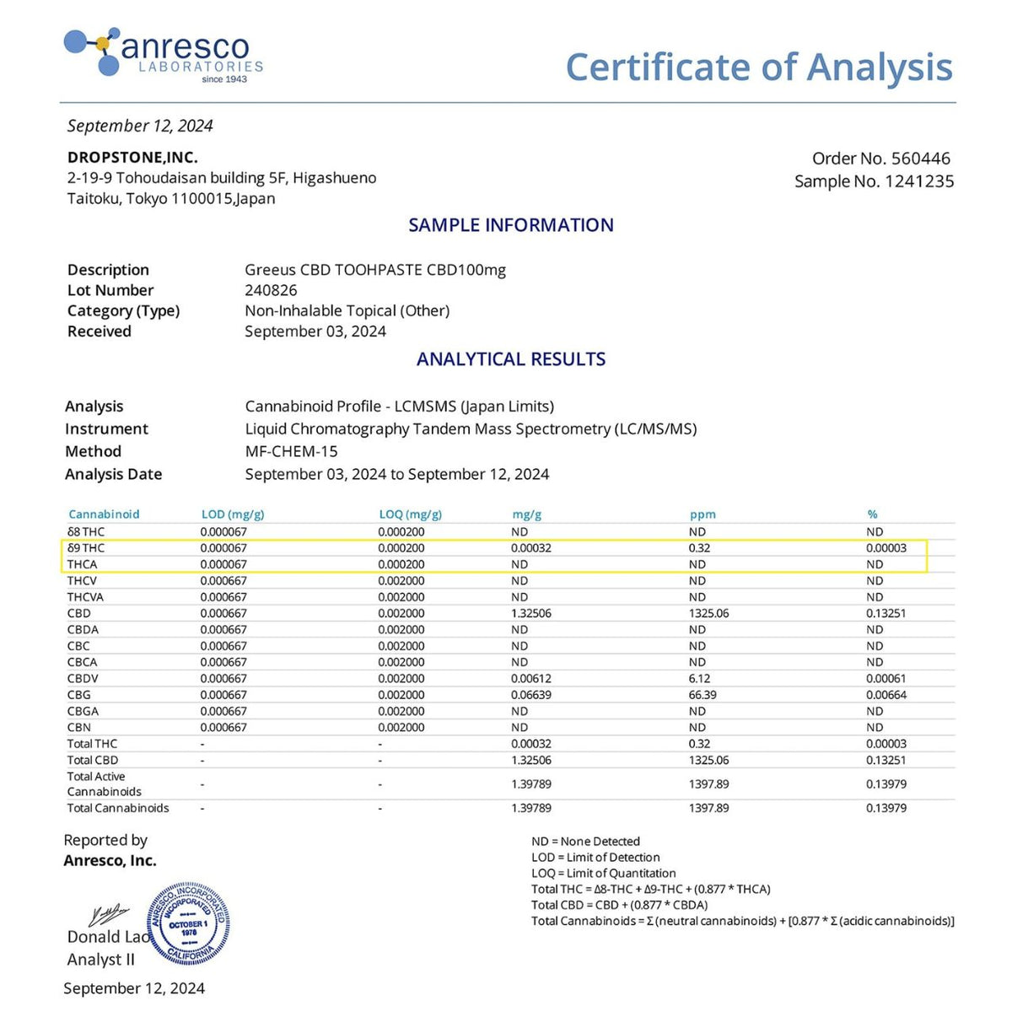The image size is (1012, 1012).
Task: Select the Certificate of Analysis heading
Action: [759, 67]
